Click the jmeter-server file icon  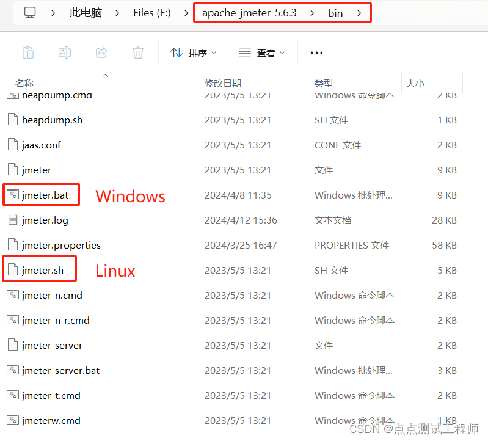(x=13, y=345)
